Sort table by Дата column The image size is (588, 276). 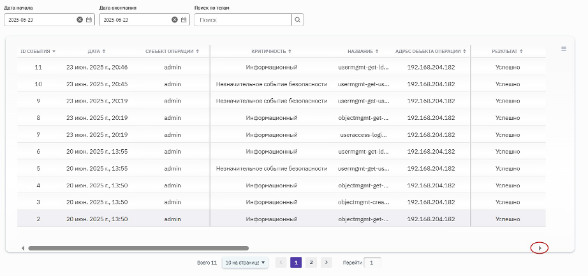click(96, 51)
